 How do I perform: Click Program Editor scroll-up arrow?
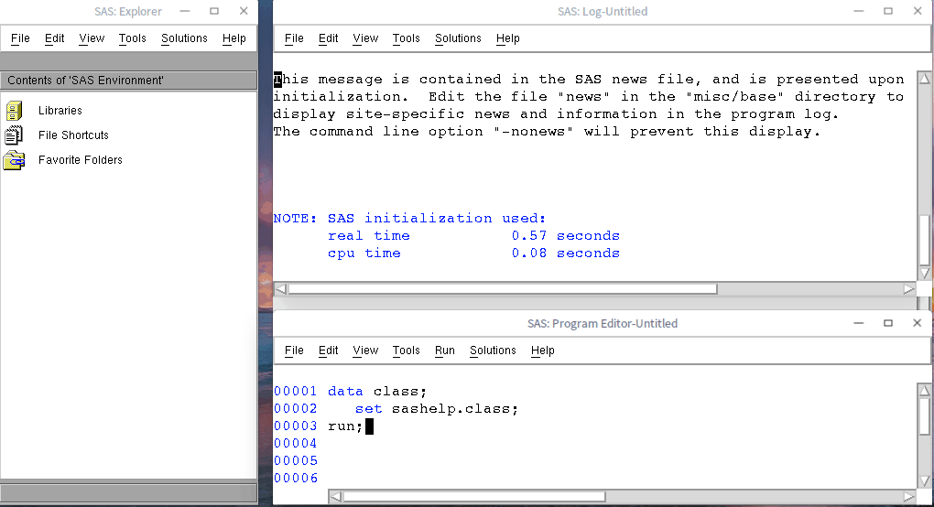tap(925, 391)
